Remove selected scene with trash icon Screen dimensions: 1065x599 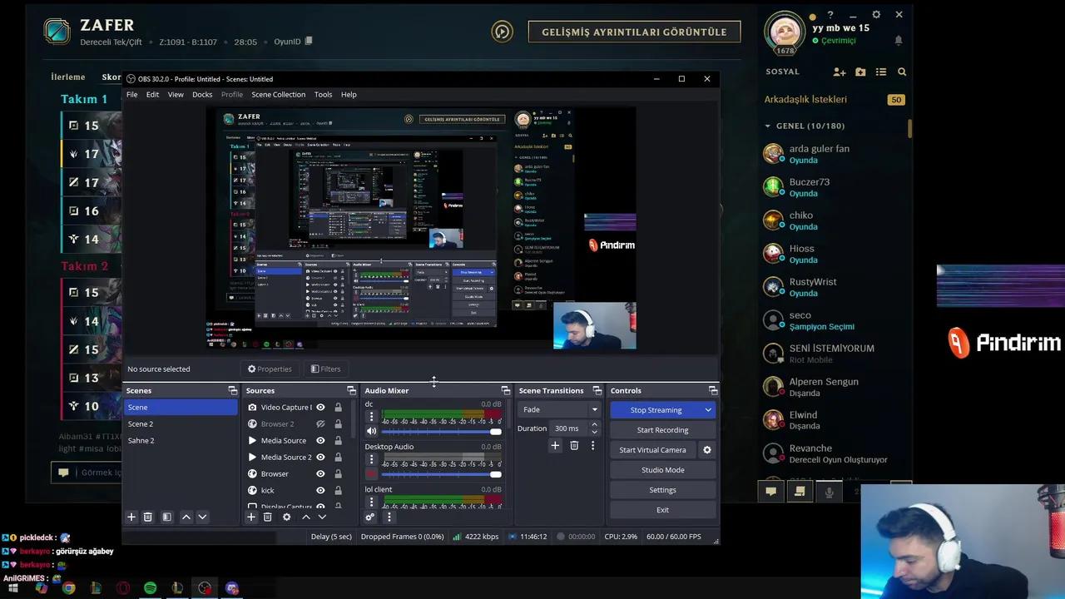coord(148,517)
